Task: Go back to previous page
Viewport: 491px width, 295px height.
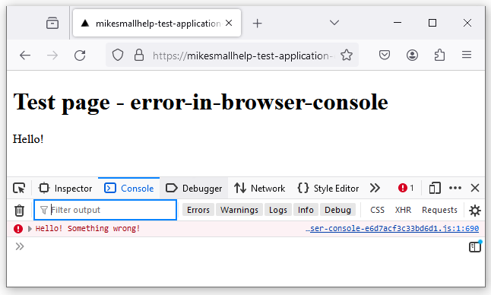Action: 25,56
